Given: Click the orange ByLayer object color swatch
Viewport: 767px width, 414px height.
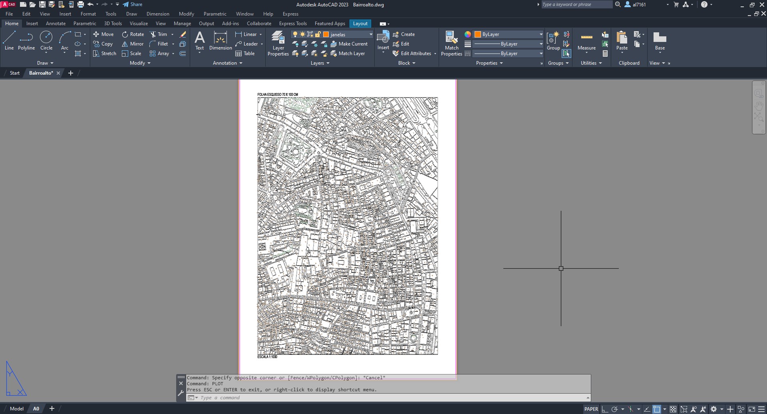Looking at the screenshot, I should click(478, 34).
